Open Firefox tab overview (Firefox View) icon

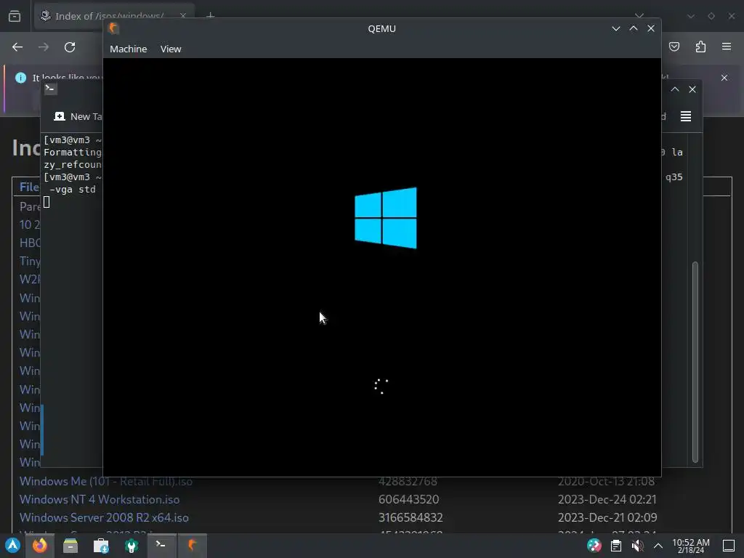15,16
